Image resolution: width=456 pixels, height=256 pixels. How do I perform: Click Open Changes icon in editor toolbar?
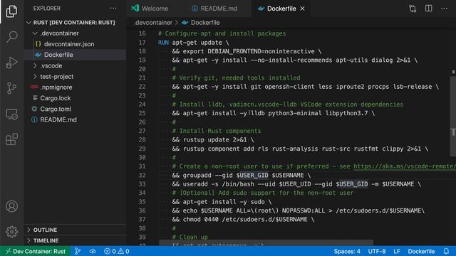tap(413, 9)
